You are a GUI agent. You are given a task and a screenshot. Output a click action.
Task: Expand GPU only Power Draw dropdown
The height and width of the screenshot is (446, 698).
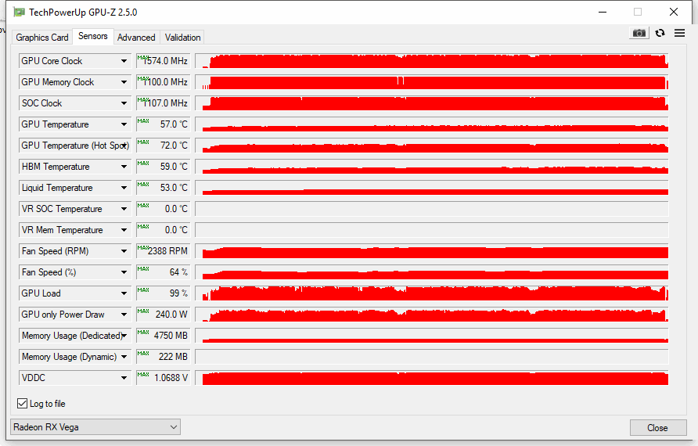[124, 315]
